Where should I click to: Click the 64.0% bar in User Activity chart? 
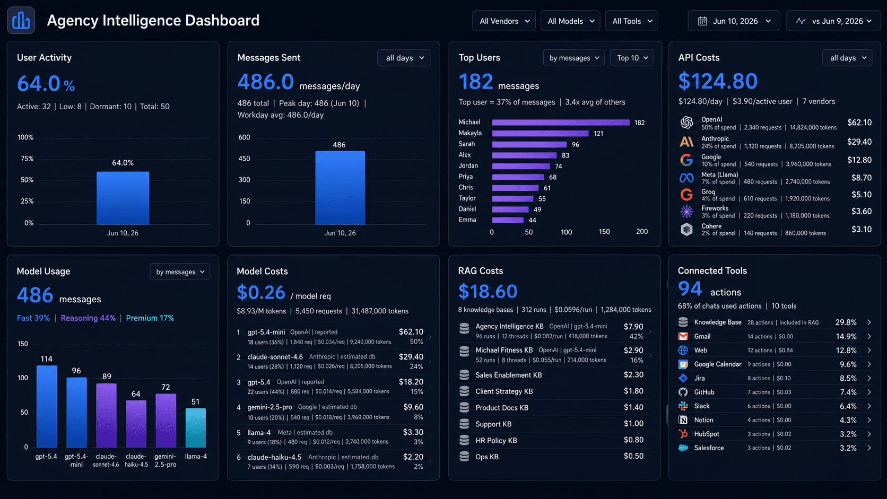(123, 198)
